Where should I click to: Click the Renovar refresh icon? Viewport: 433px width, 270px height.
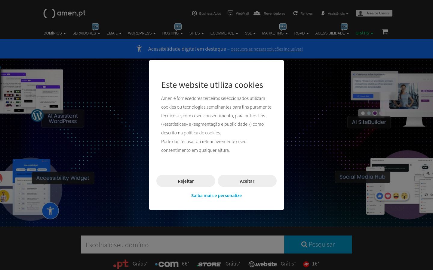(x=295, y=13)
